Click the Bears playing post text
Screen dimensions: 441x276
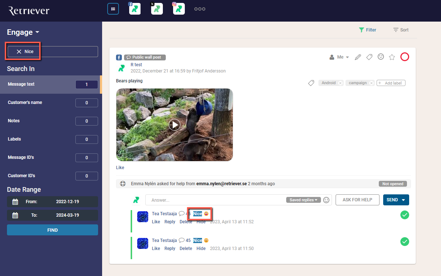click(129, 81)
